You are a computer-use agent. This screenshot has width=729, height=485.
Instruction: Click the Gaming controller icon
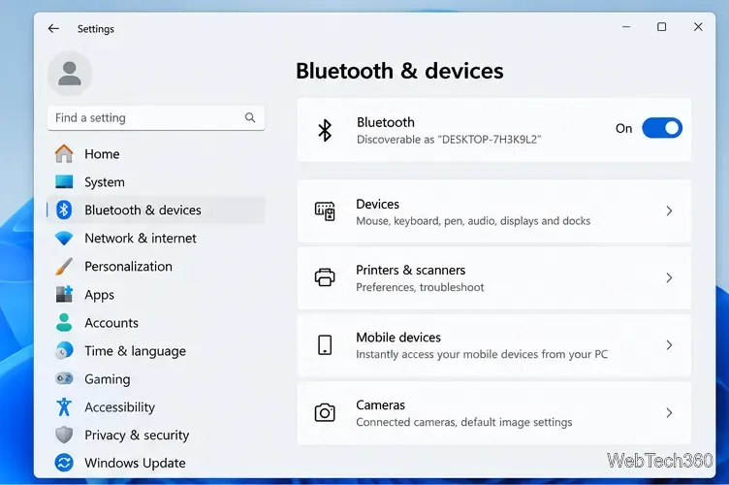64,379
